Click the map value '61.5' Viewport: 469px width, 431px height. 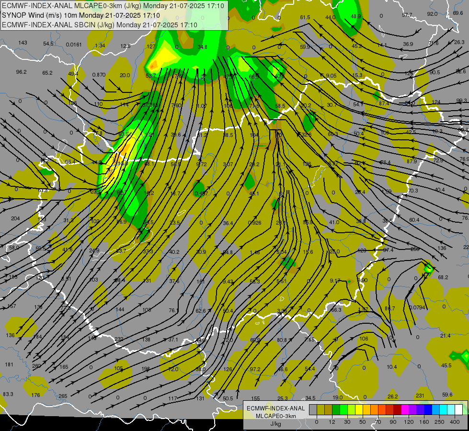pos(305,17)
